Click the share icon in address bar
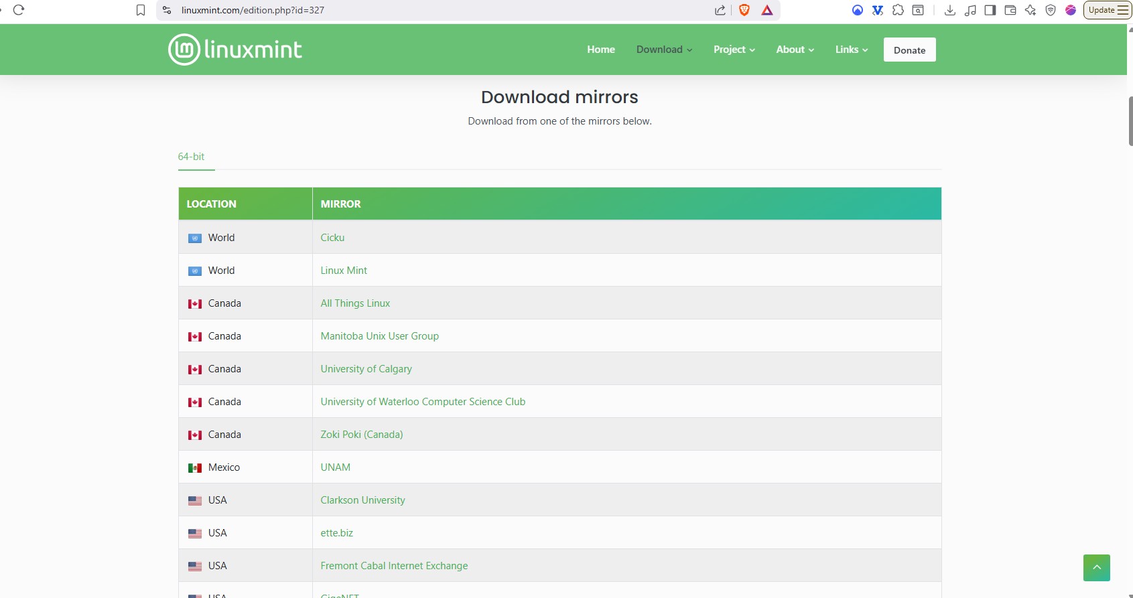Screen dimensions: 1133x598 pyautogui.click(x=720, y=10)
